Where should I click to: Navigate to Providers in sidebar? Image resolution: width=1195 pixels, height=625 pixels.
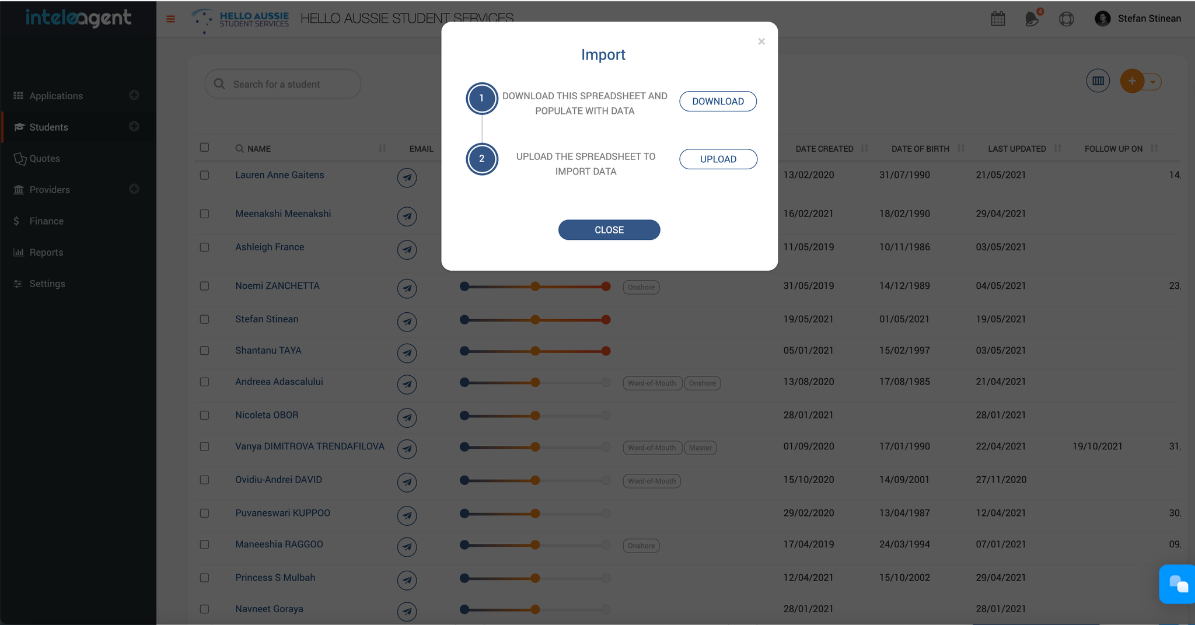click(50, 190)
